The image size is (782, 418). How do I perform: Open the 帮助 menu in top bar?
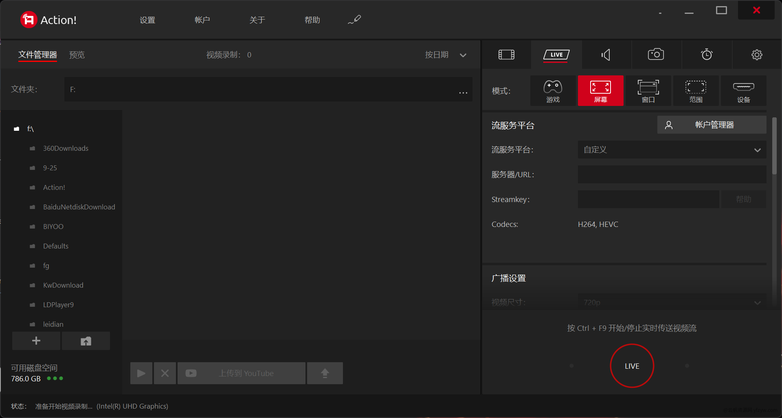pyautogui.click(x=312, y=20)
